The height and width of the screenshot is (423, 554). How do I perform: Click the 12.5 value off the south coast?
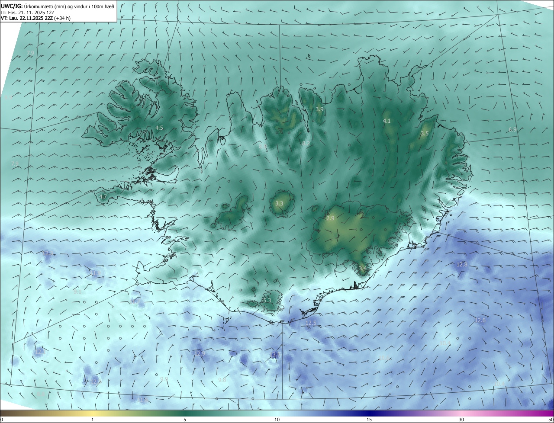pos(311,323)
